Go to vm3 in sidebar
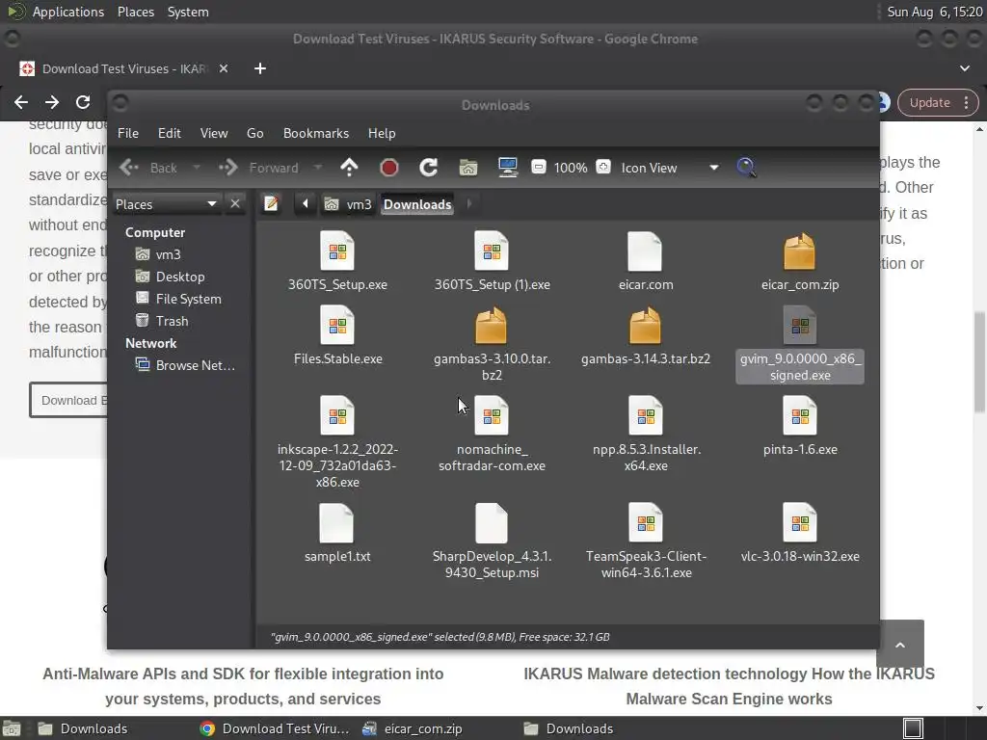Screen dimensions: 987x740 pos(168,254)
